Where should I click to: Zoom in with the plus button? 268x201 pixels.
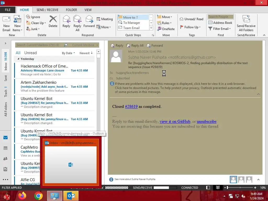point(255,188)
